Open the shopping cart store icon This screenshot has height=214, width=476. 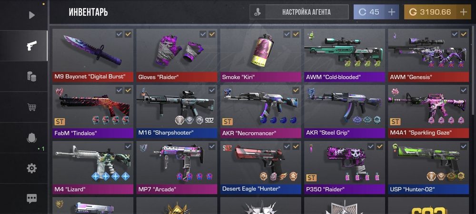coord(31,107)
